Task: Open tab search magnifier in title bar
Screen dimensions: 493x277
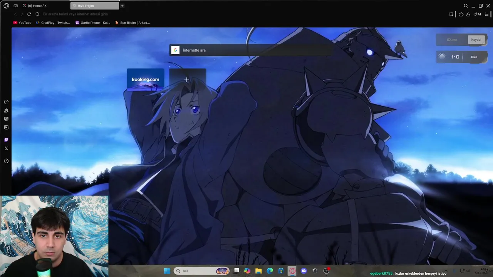Action: 466,6
